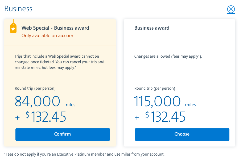Choose the 115,000 miles Business award
The width and height of the screenshot is (239, 162).
click(182, 134)
